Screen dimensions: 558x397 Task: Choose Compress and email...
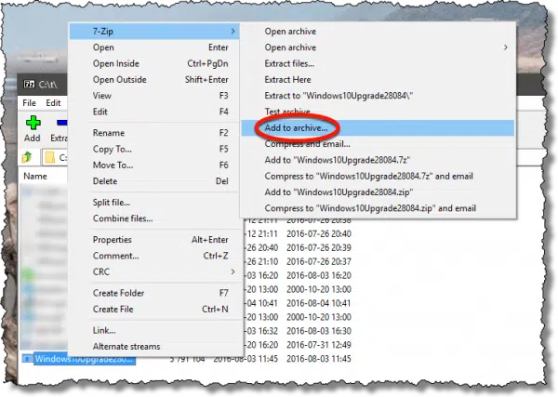(x=378, y=144)
